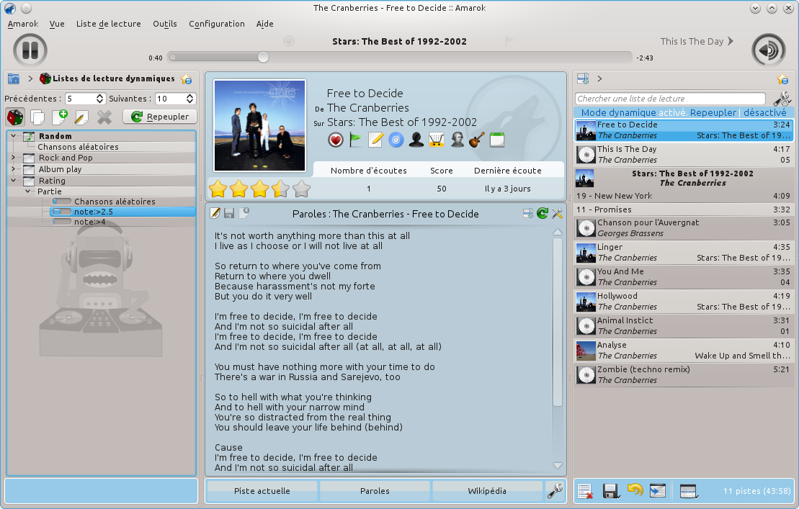This screenshot has height=509, width=799.
Task: Clear the playlist using the bottom-bar icon
Action: coord(585,491)
